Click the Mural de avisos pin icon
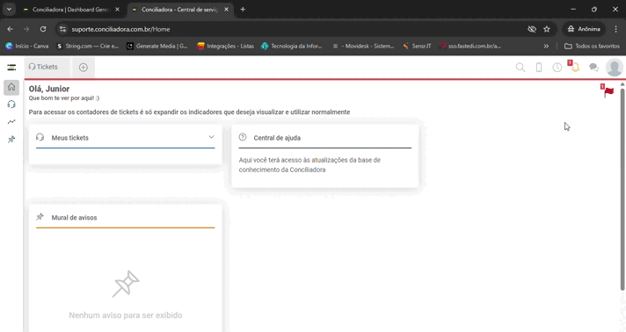 (40, 217)
